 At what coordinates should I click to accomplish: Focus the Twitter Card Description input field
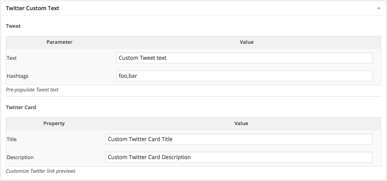click(x=239, y=157)
